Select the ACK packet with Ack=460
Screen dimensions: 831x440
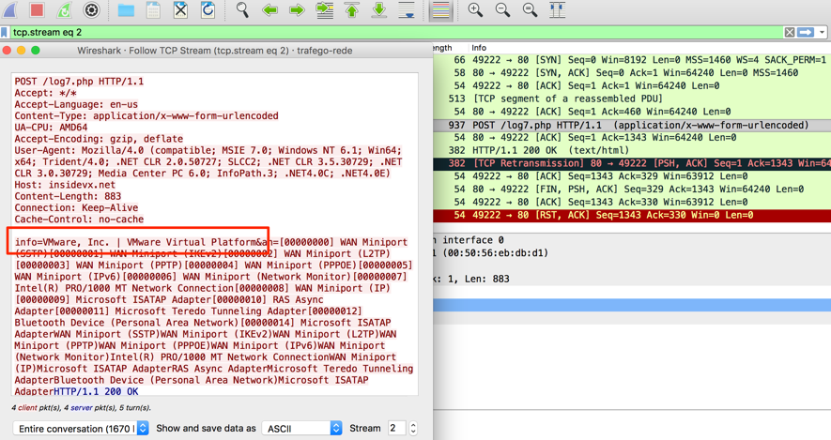[x=632, y=112]
